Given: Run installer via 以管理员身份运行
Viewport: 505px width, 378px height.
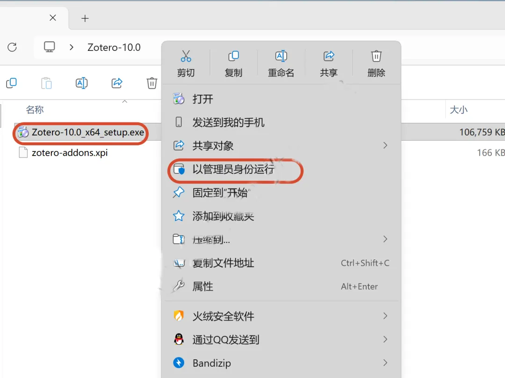Looking at the screenshot, I should point(282,169).
